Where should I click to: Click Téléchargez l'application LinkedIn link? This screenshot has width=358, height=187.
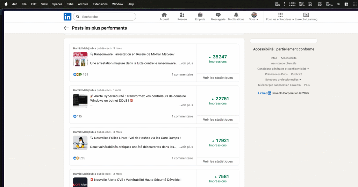point(279,85)
